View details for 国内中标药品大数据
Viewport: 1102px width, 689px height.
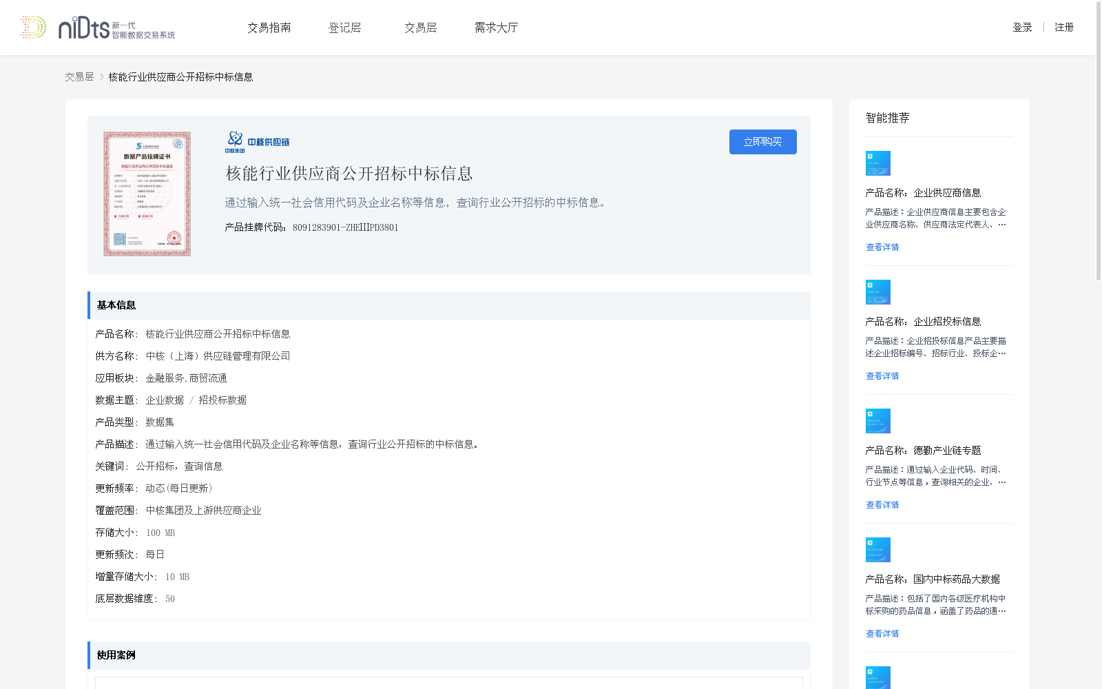882,634
